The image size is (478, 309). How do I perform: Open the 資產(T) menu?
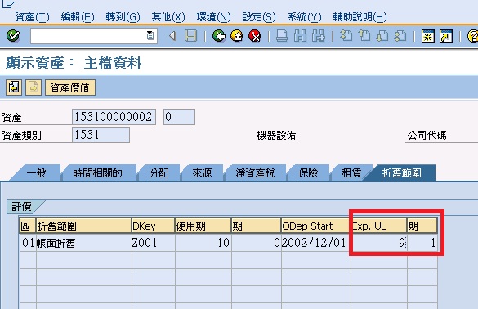coord(32,17)
